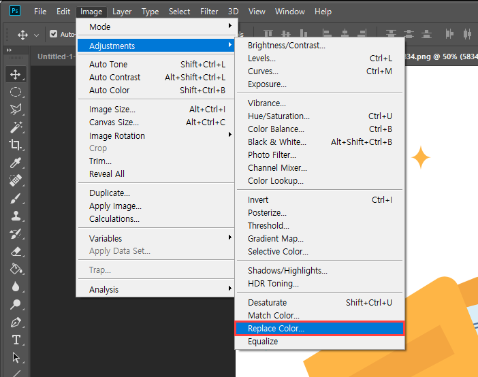
Task: Open the Type menu
Action: point(150,12)
